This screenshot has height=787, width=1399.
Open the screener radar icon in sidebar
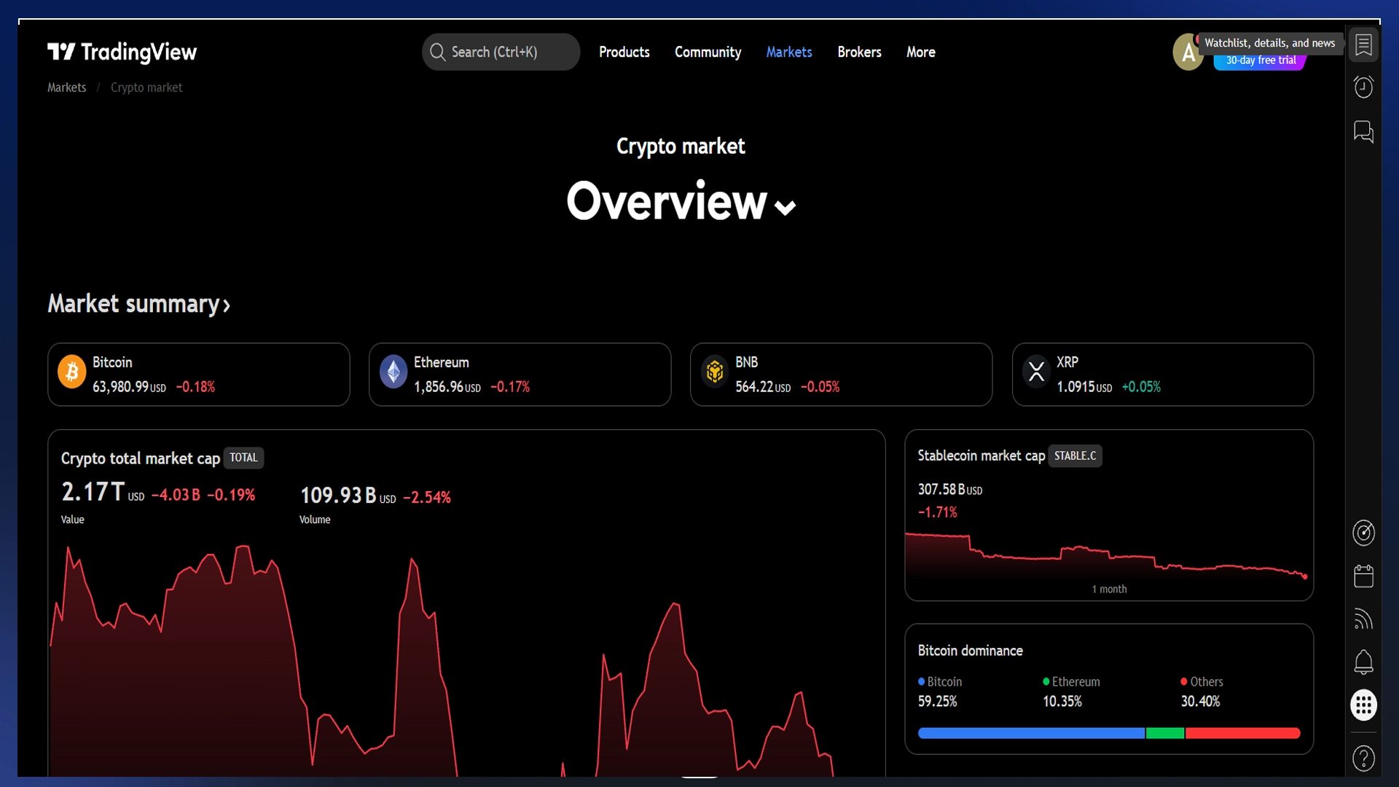[1363, 533]
